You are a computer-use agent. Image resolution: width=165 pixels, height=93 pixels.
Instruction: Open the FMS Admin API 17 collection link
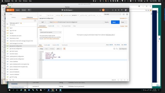tap(110, 35)
